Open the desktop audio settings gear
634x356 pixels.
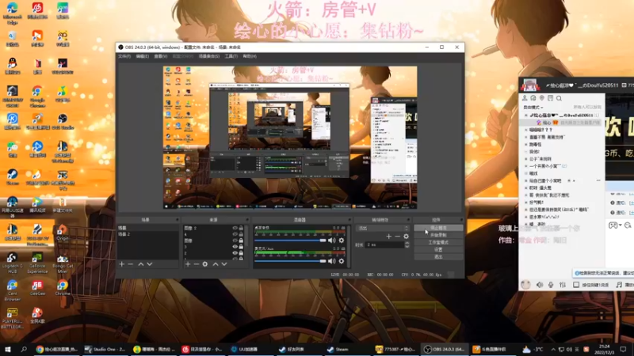point(342,240)
